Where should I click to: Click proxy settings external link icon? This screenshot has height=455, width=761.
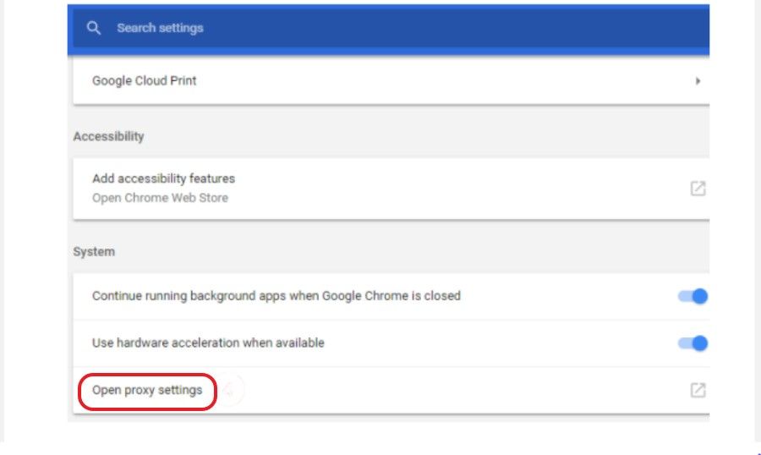click(698, 391)
